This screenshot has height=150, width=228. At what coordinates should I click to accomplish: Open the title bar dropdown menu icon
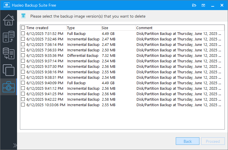tap(203, 5)
